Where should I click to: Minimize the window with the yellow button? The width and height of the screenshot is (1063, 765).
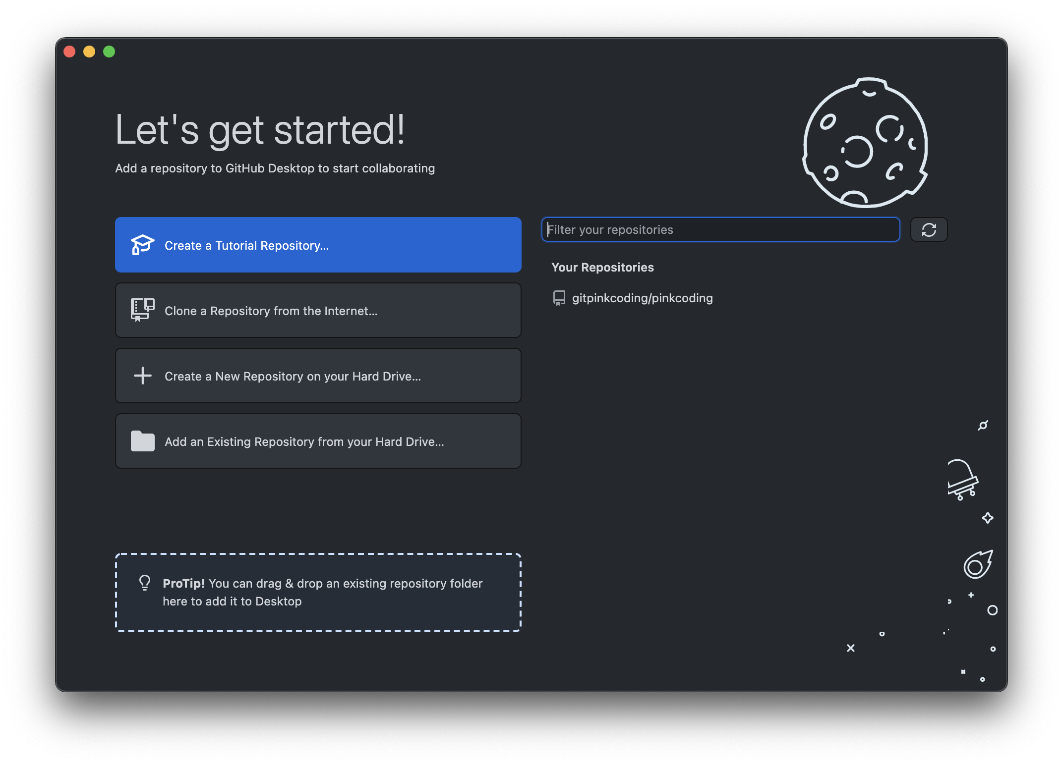coord(89,52)
